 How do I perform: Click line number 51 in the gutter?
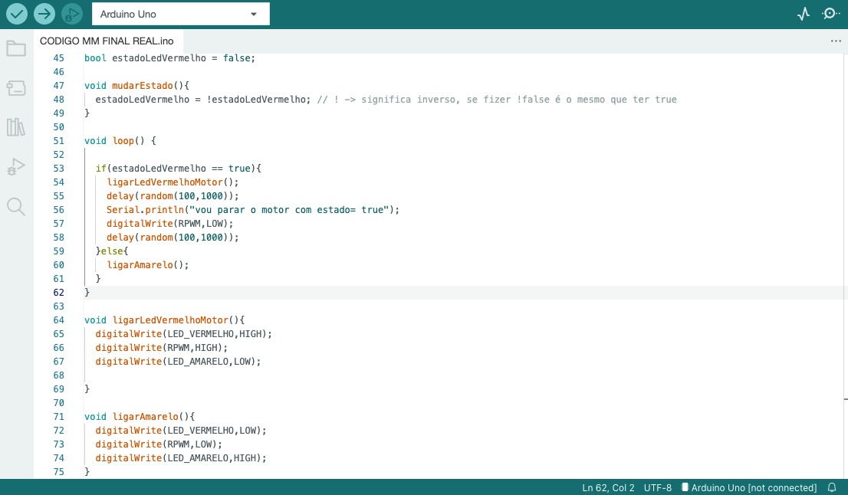pyautogui.click(x=59, y=141)
